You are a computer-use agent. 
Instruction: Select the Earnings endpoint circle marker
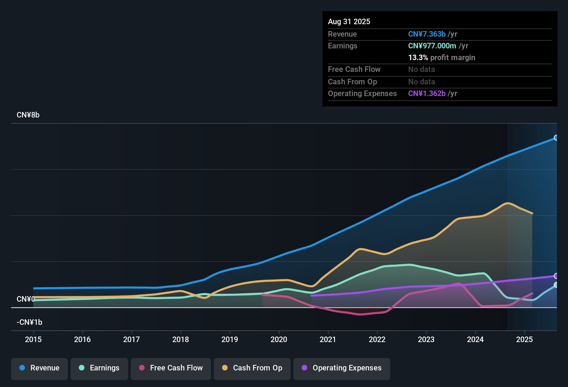[x=556, y=285]
